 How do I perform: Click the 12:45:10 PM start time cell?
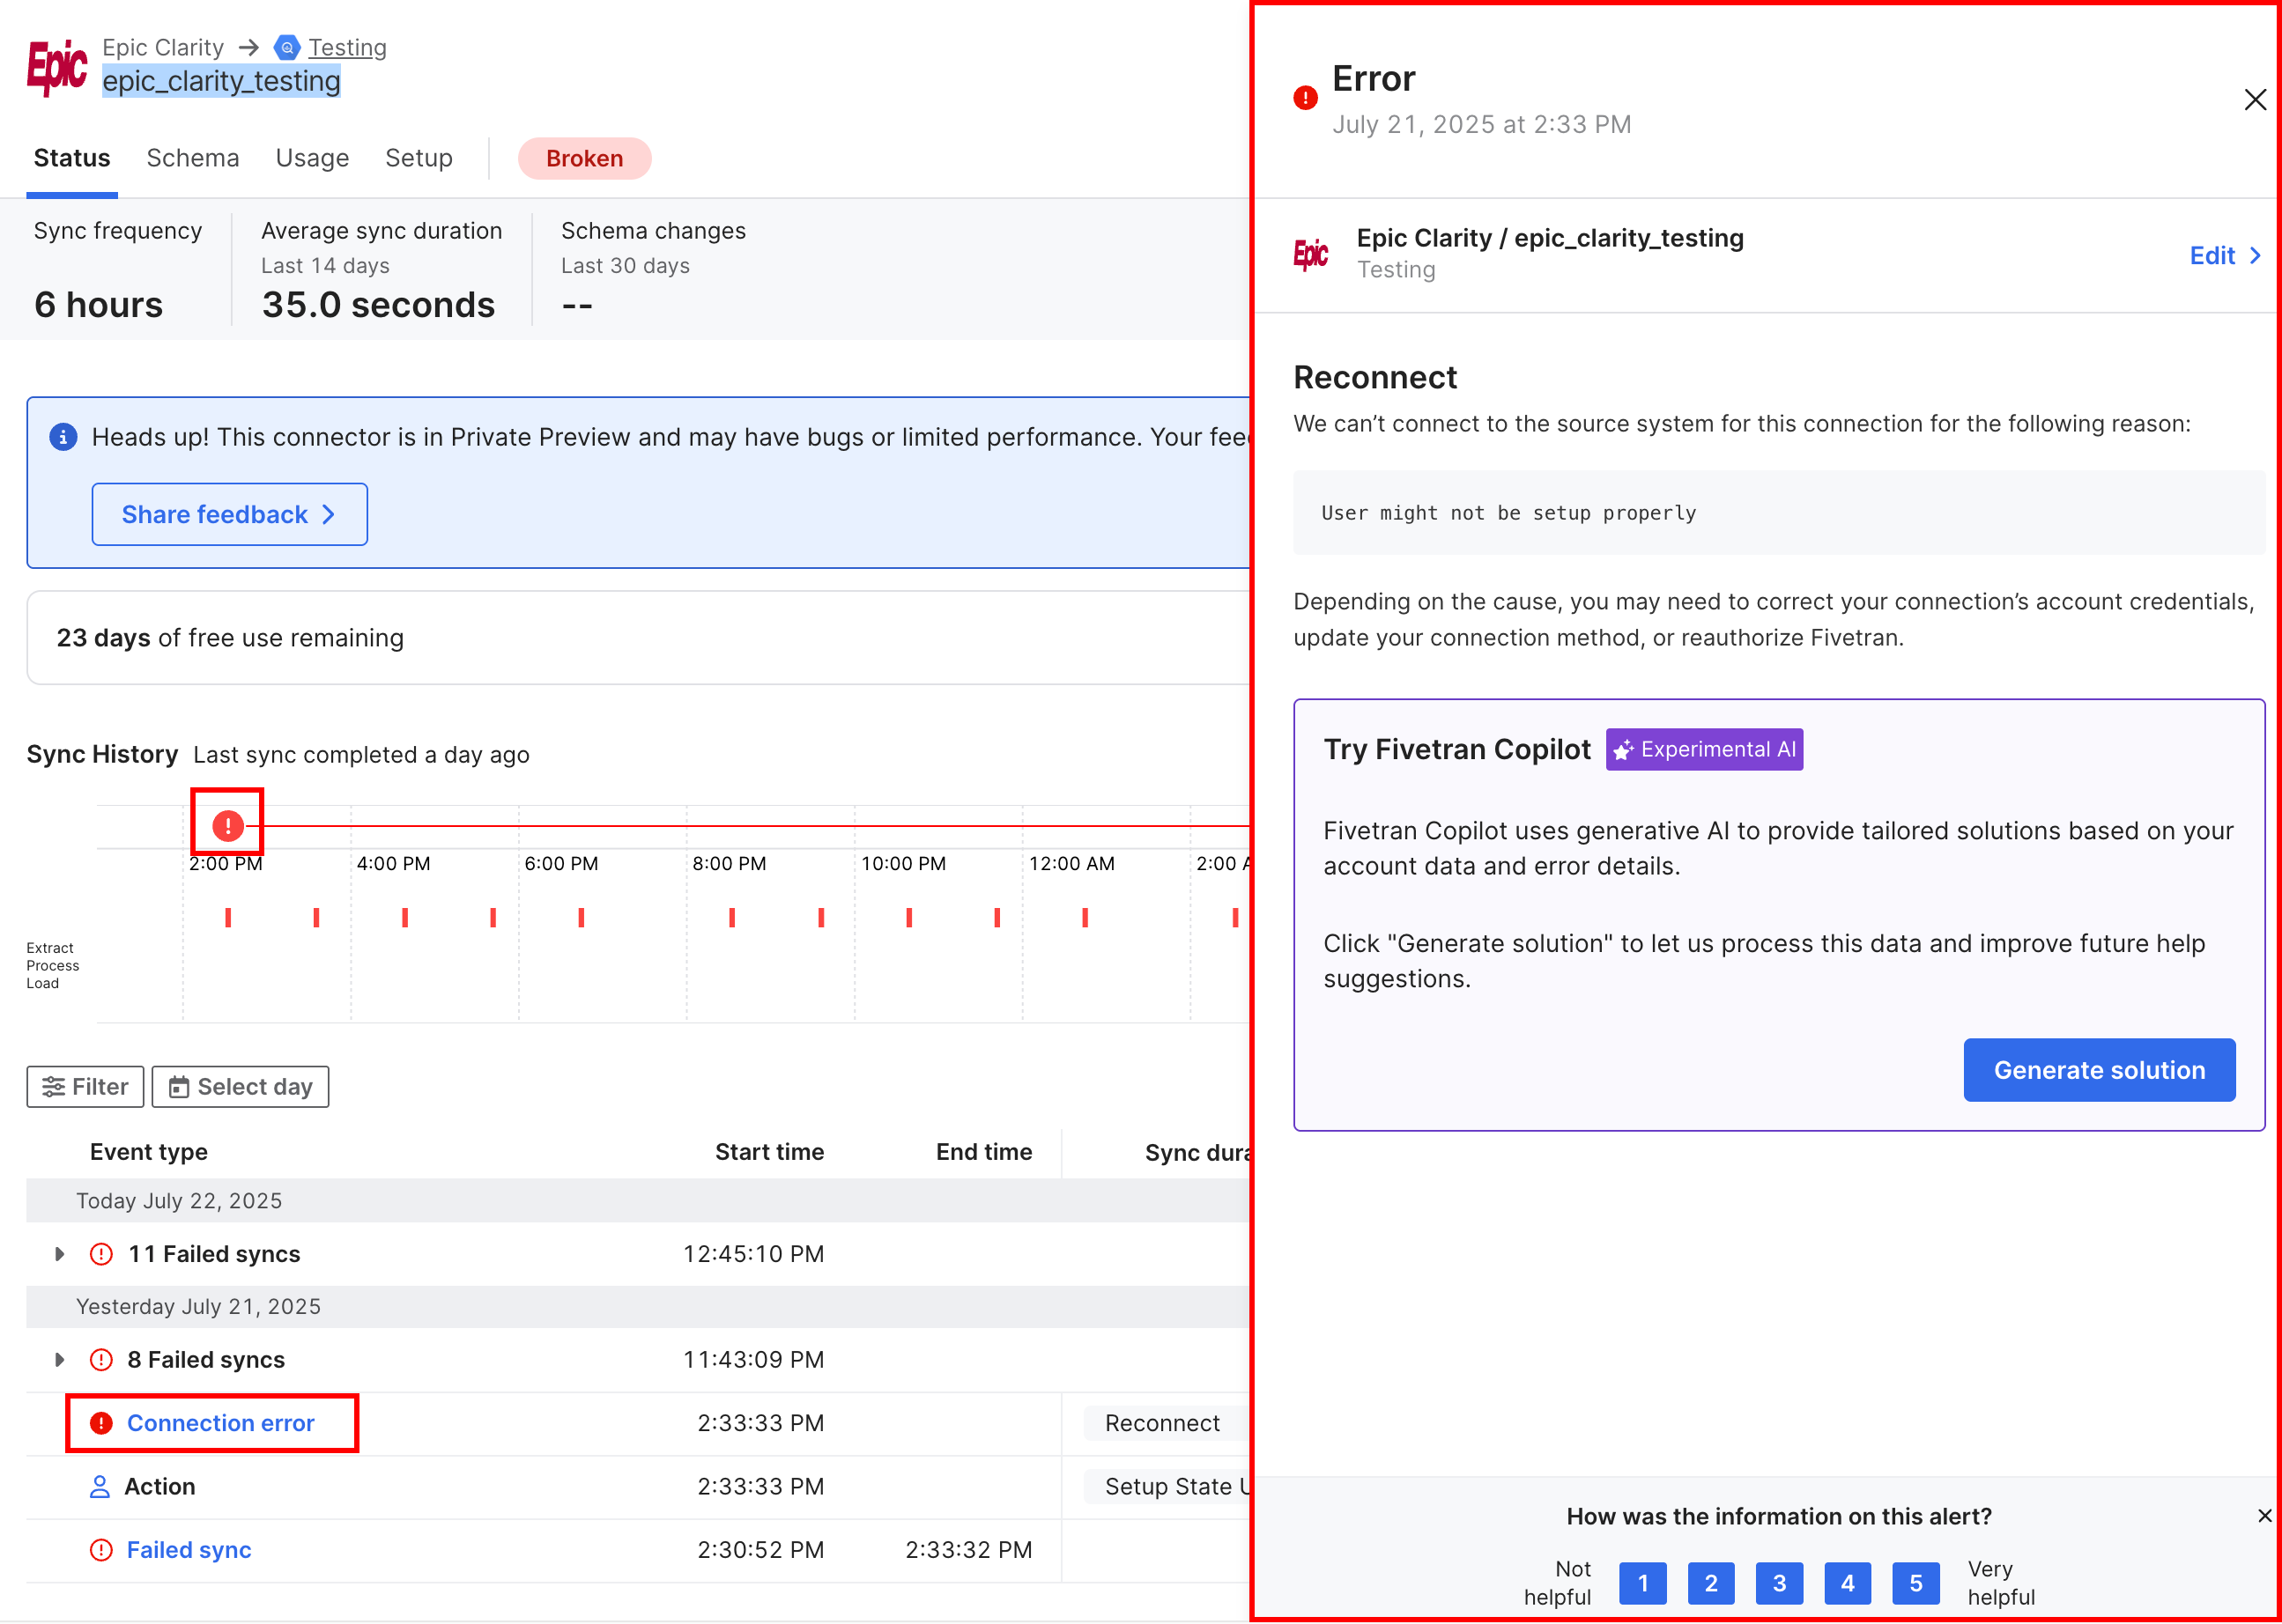[x=753, y=1254]
